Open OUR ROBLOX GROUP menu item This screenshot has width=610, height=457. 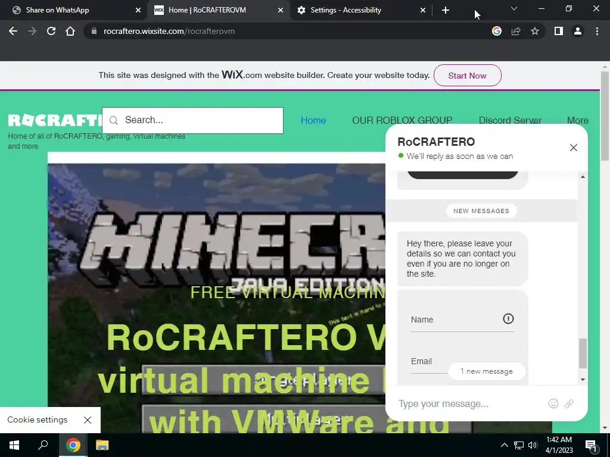(402, 120)
